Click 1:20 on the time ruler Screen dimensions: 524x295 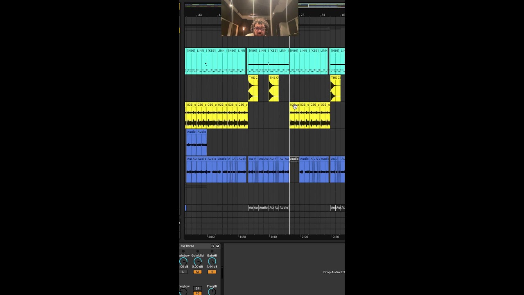coord(242,237)
